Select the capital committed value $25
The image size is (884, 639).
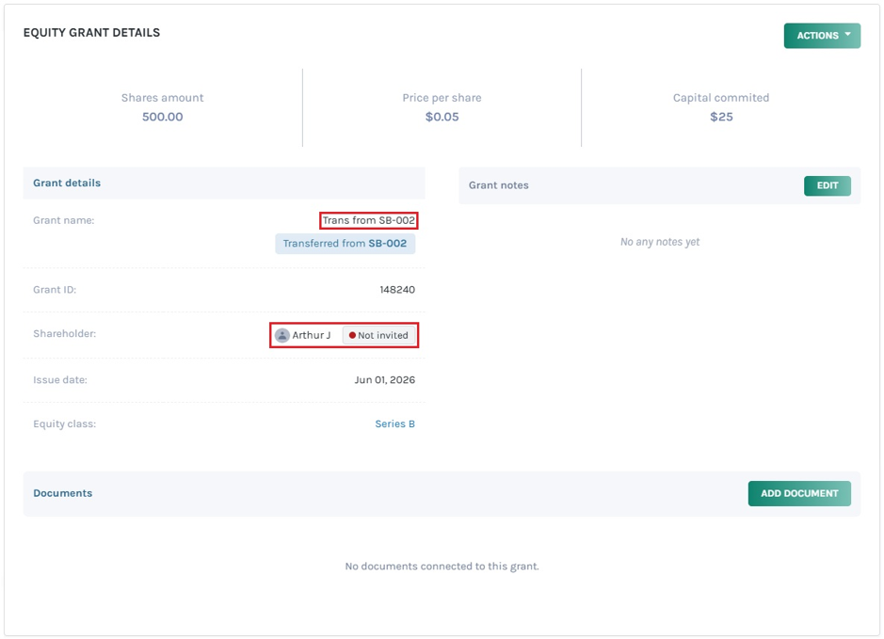coord(721,117)
